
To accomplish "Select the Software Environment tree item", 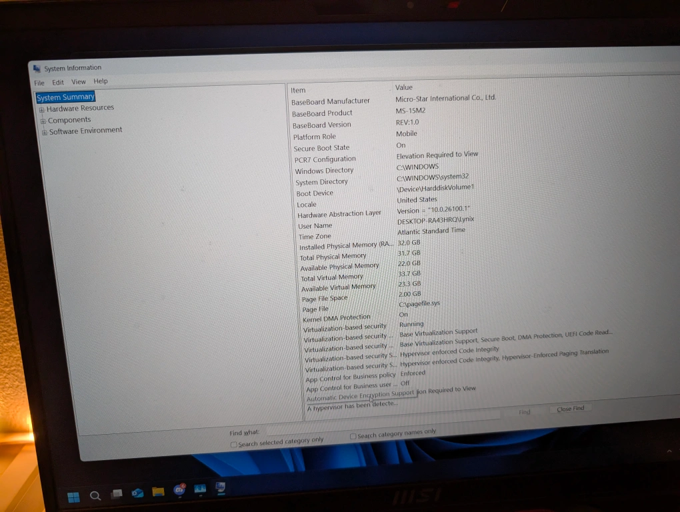I will click(x=85, y=131).
